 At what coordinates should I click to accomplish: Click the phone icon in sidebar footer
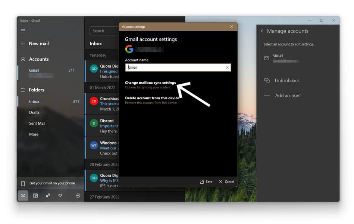pos(23,184)
